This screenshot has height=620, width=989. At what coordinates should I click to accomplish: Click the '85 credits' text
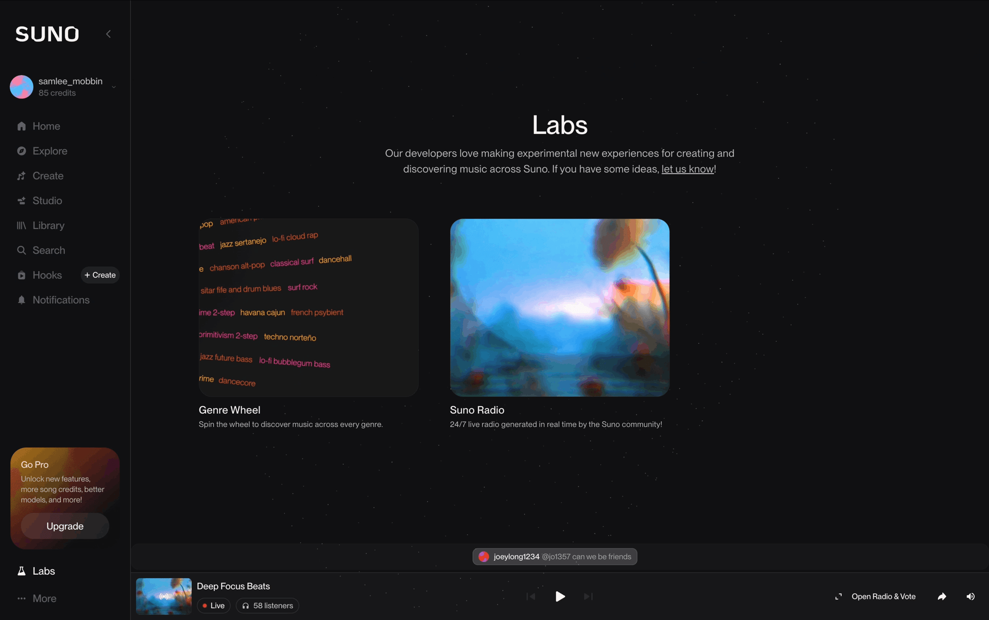(57, 93)
